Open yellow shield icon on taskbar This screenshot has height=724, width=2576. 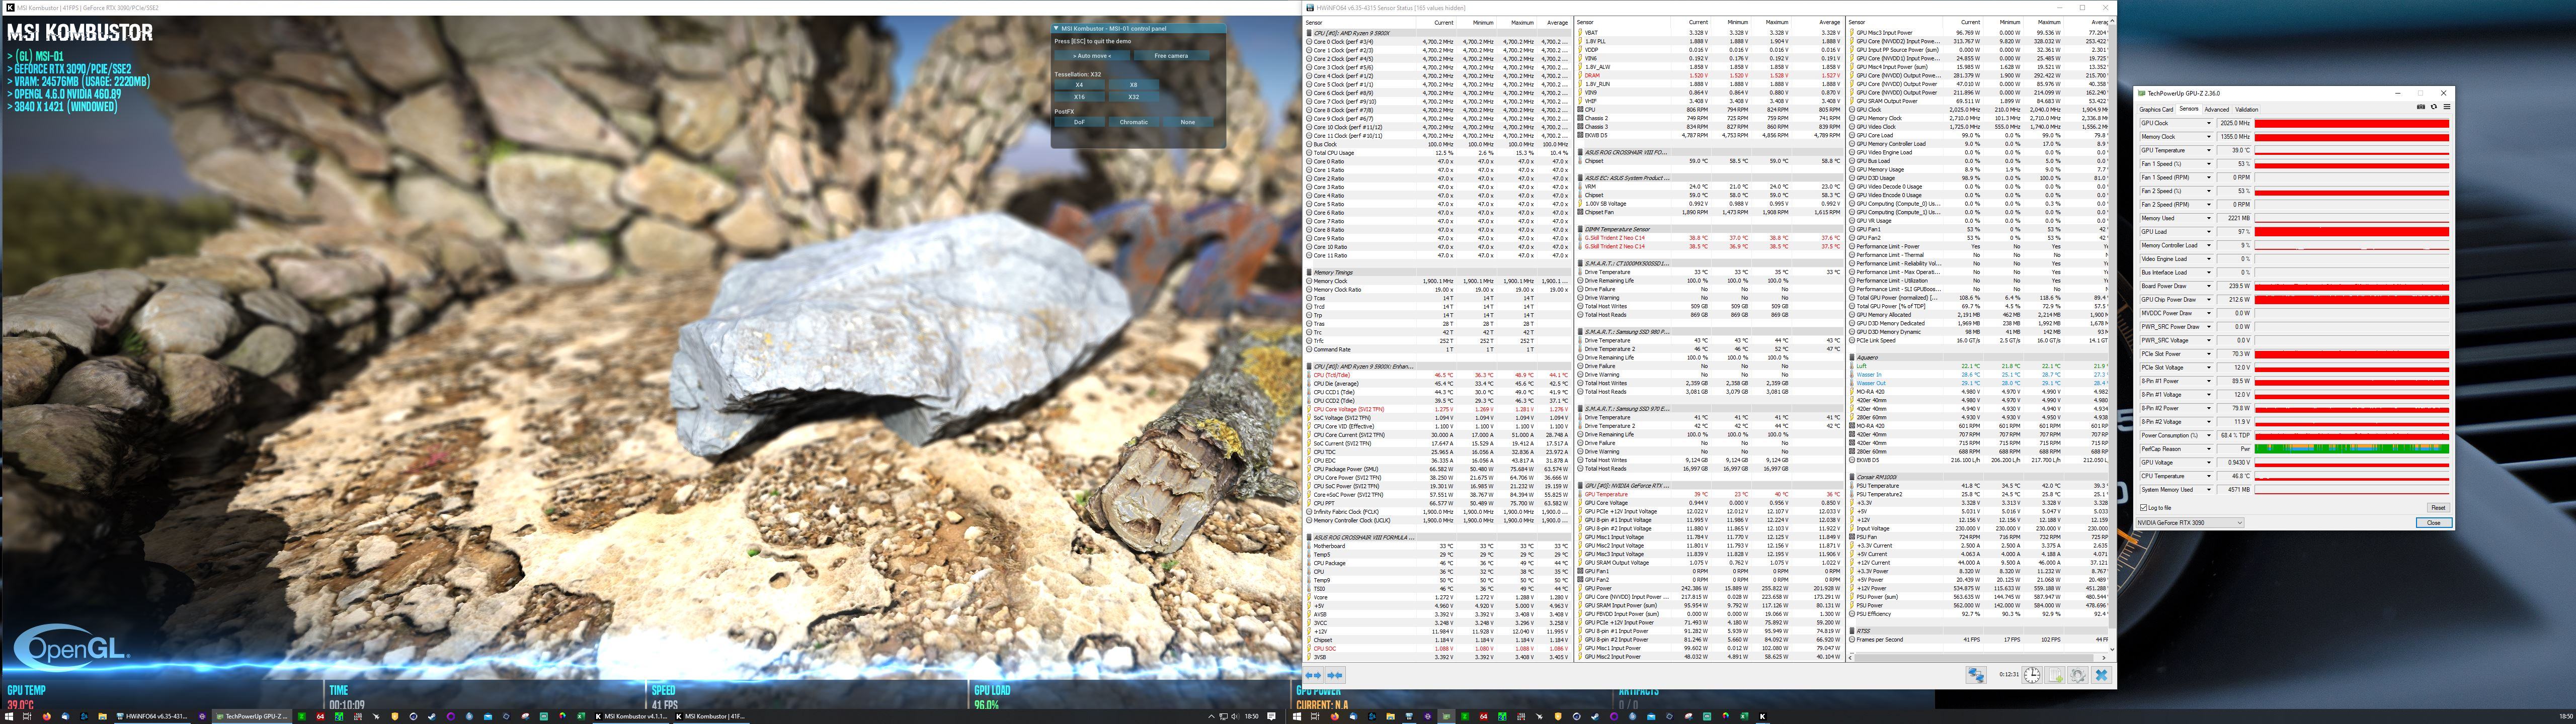tap(395, 716)
